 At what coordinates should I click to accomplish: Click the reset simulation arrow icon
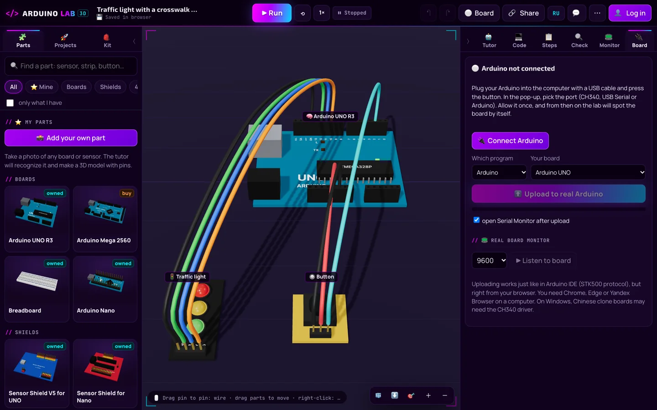[302, 13]
